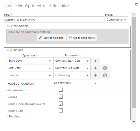Open the HubSpot question Get contacts dropdown
The width and height of the screenshot is (140, 131).
point(75,83)
